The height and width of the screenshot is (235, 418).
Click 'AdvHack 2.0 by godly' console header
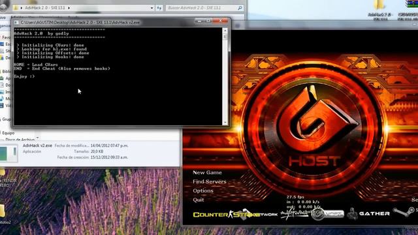(41, 33)
